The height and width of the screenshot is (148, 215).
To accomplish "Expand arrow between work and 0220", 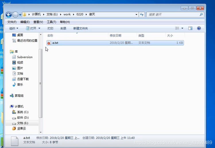I will point(73,15).
